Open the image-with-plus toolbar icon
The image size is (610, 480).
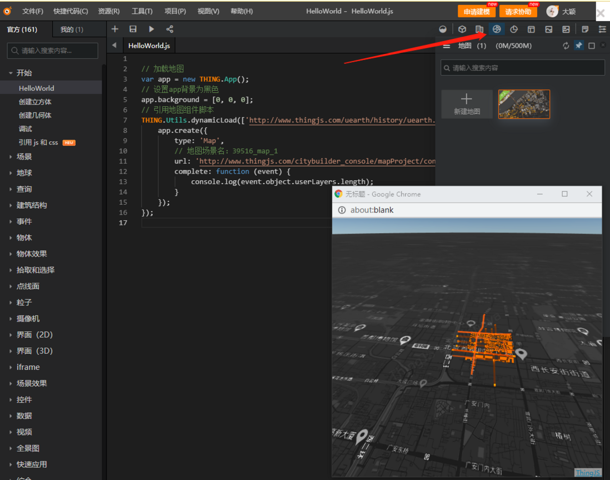tap(566, 29)
